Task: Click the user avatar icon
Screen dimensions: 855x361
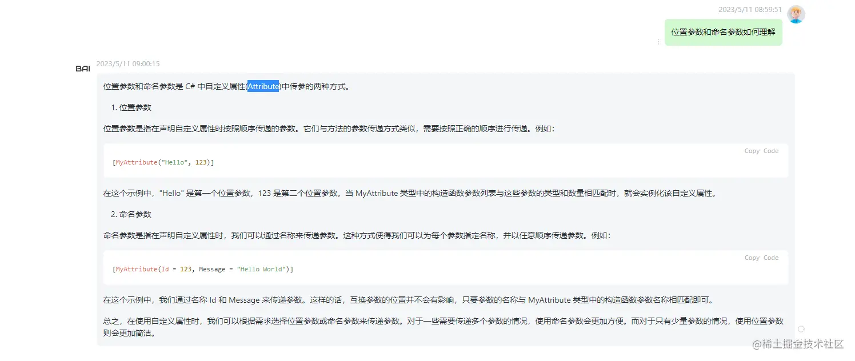Action: (796, 14)
